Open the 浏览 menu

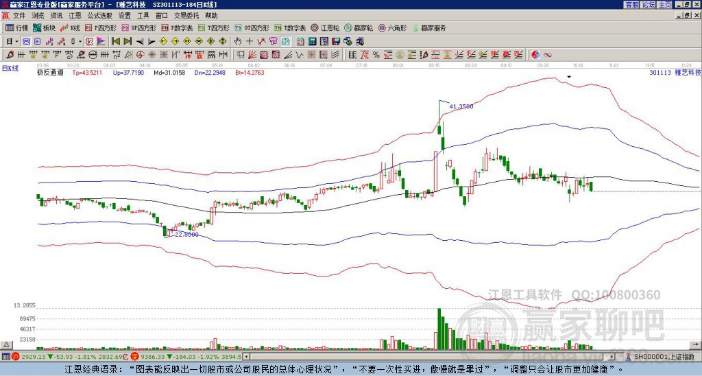pyautogui.click(x=38, y=16)
